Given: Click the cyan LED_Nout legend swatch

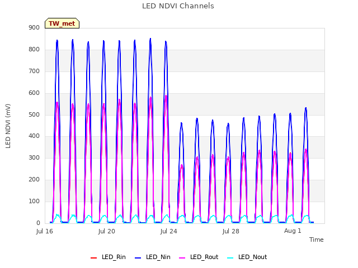Looking at the screenshot, I should tap(230, 258).
